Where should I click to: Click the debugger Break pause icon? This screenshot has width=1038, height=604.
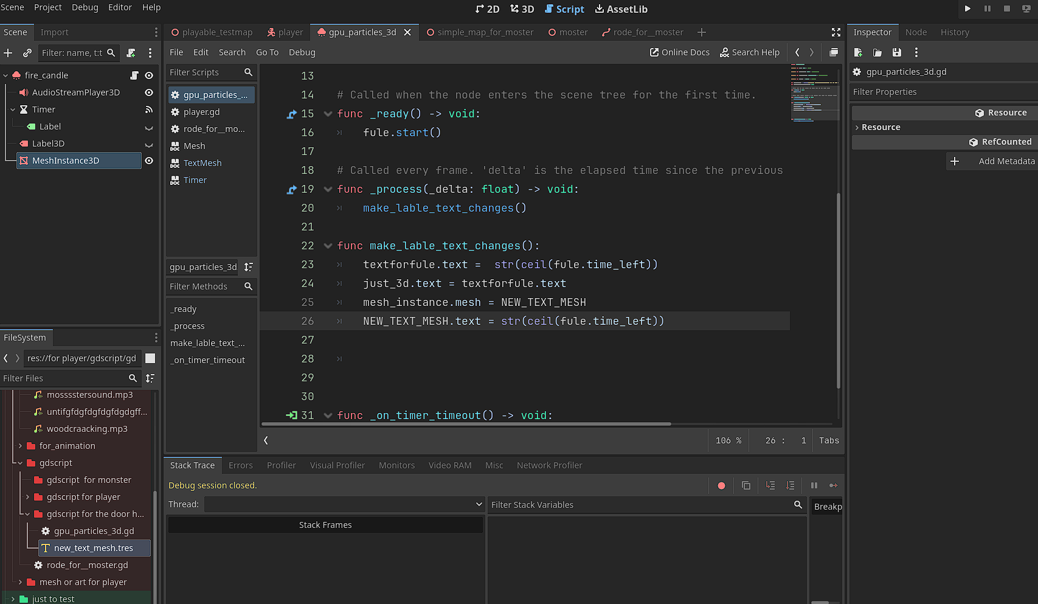tap(814, 485)
